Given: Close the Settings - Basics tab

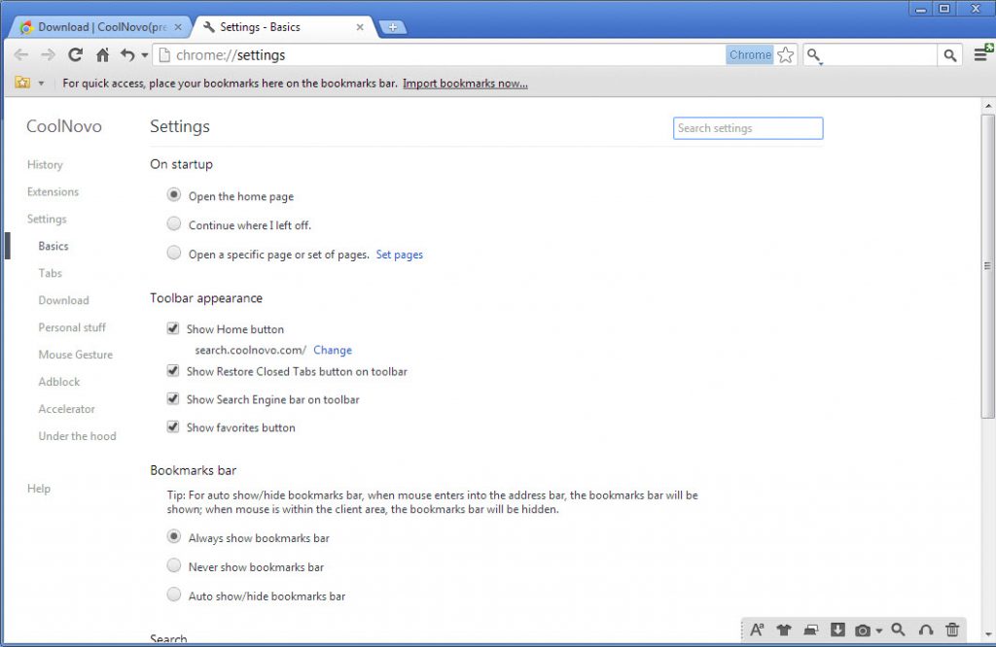Looking at the screenshot, I should click(x=360, y=27).
